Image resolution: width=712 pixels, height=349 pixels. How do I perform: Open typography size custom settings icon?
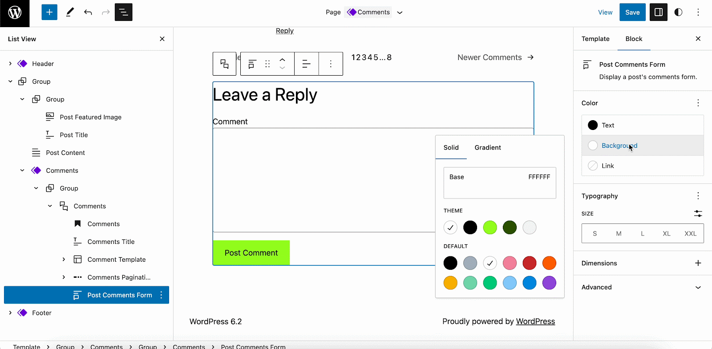(x=698, y=214)
